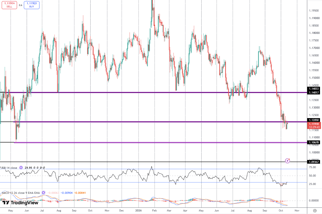Click the MACD 0.0000 scale value
This screenshot has width=322, height=214.
coord(314,200)
